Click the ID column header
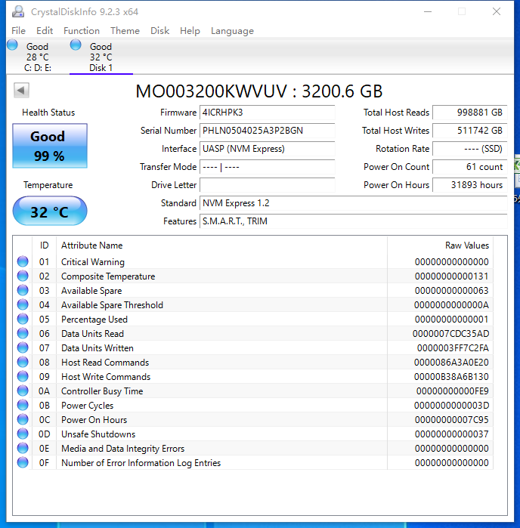This screenshot has width=520, height=528. (44, 245)
